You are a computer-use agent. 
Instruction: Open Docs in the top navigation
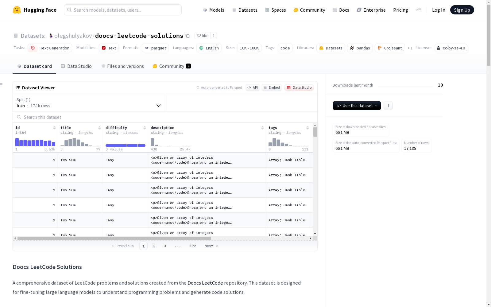click(341, 10)
